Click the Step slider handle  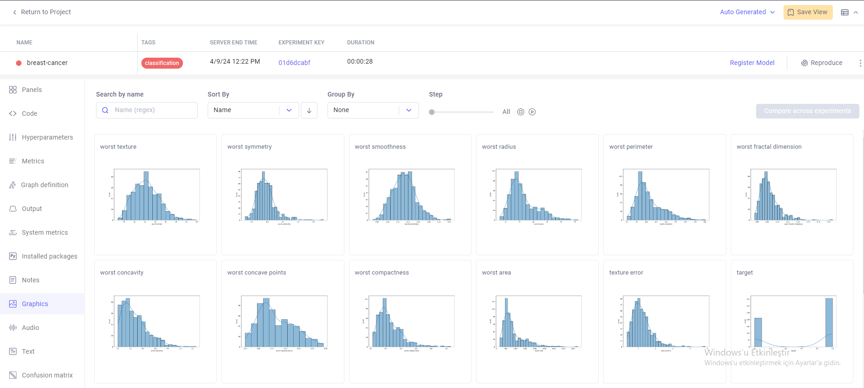click(432, 112)
